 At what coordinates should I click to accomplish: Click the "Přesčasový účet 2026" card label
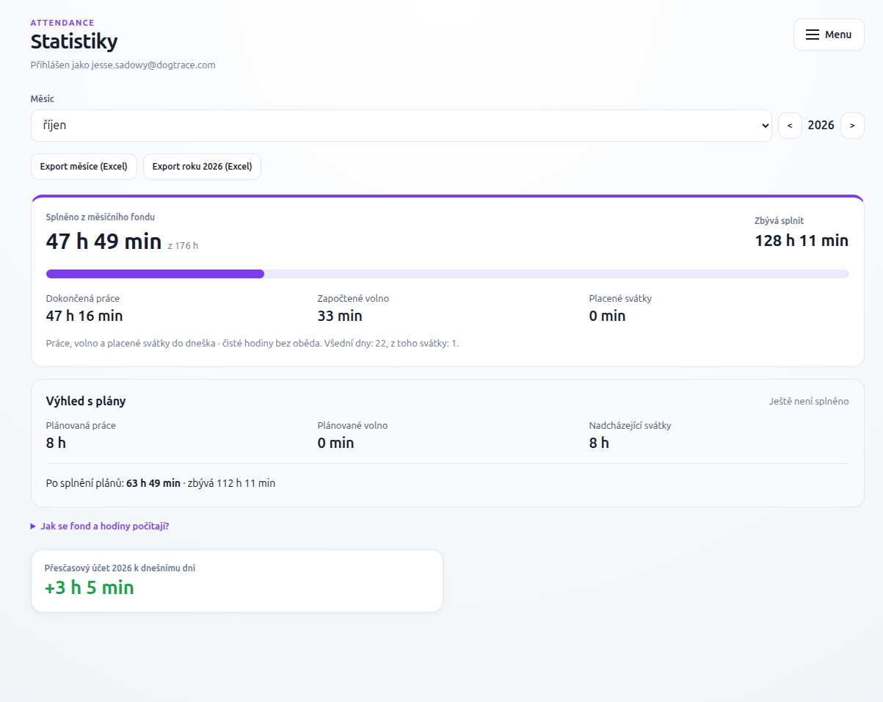[120, 568]
